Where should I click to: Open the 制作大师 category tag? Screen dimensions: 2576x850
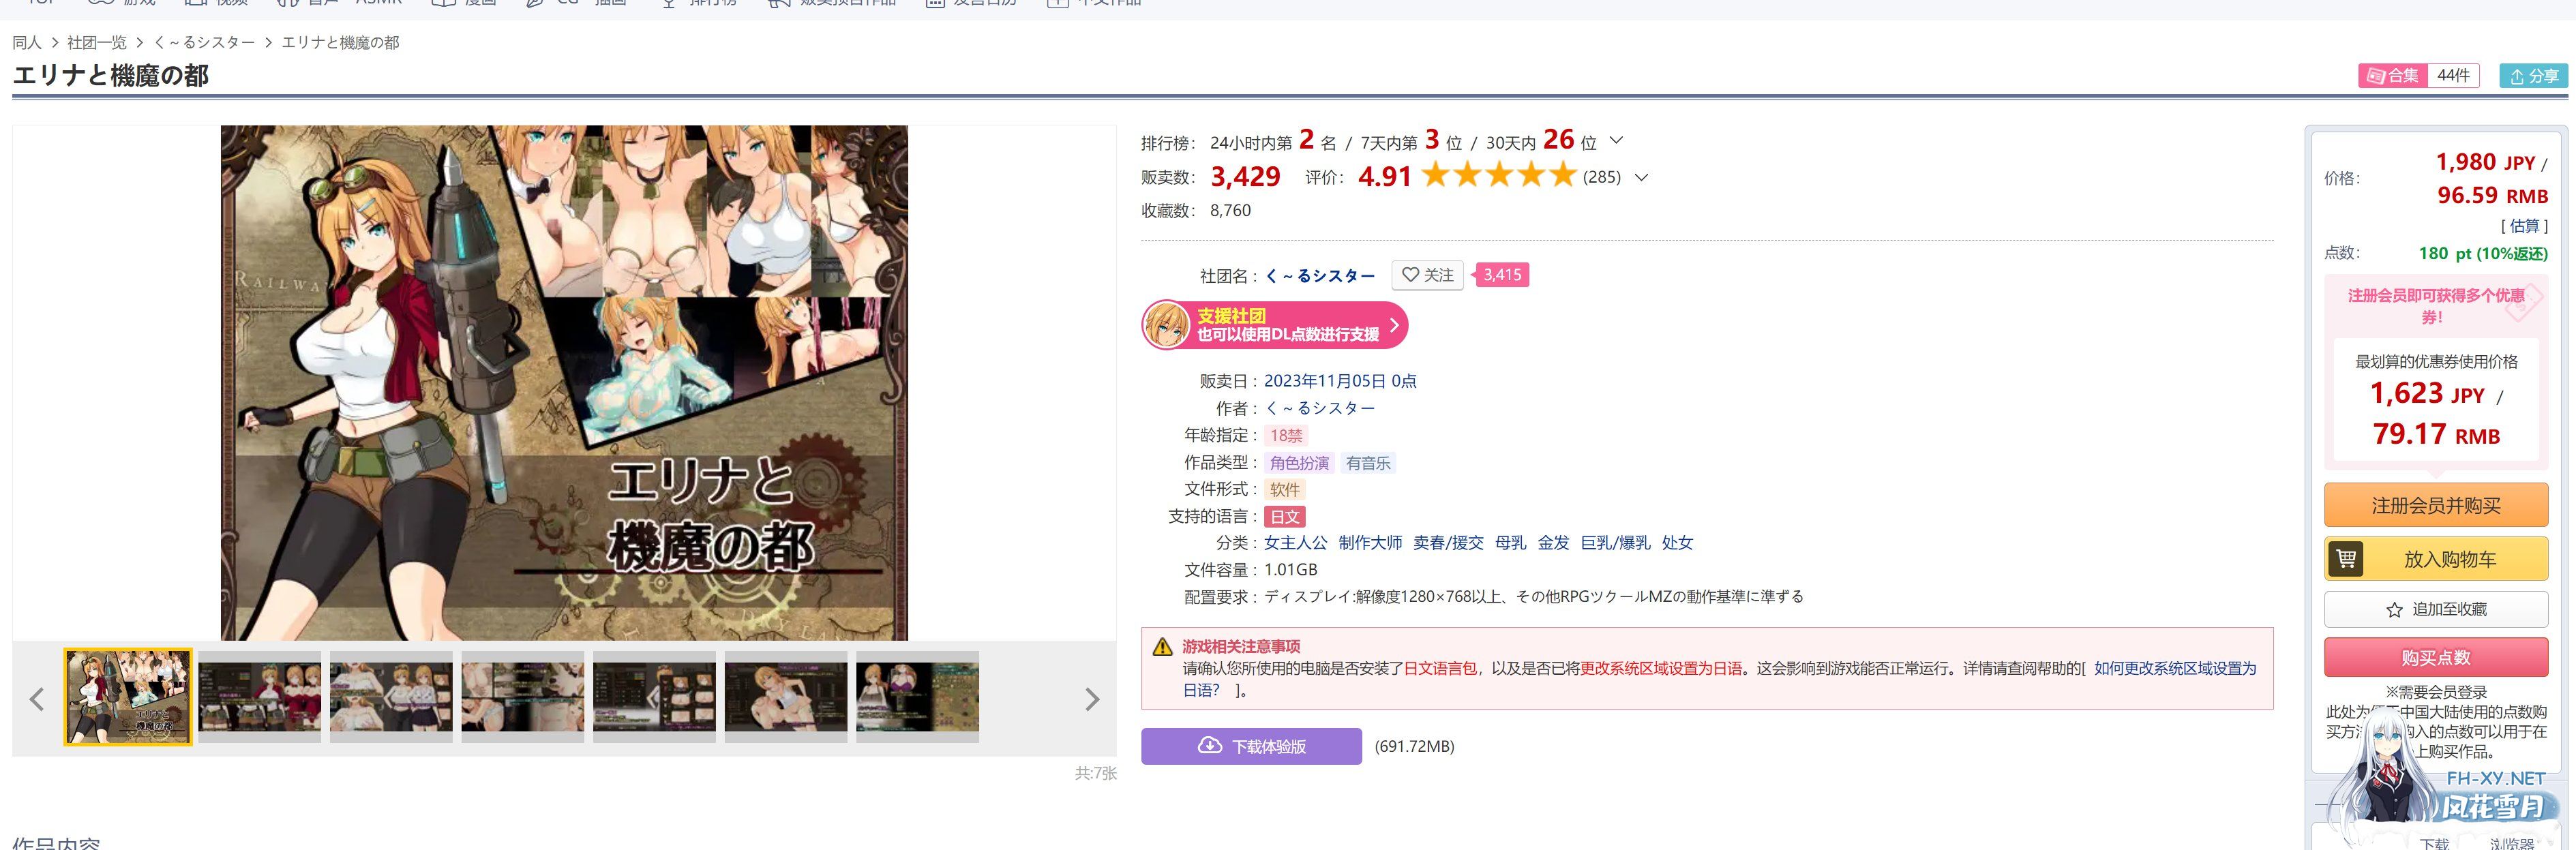tap(1370, 543)
